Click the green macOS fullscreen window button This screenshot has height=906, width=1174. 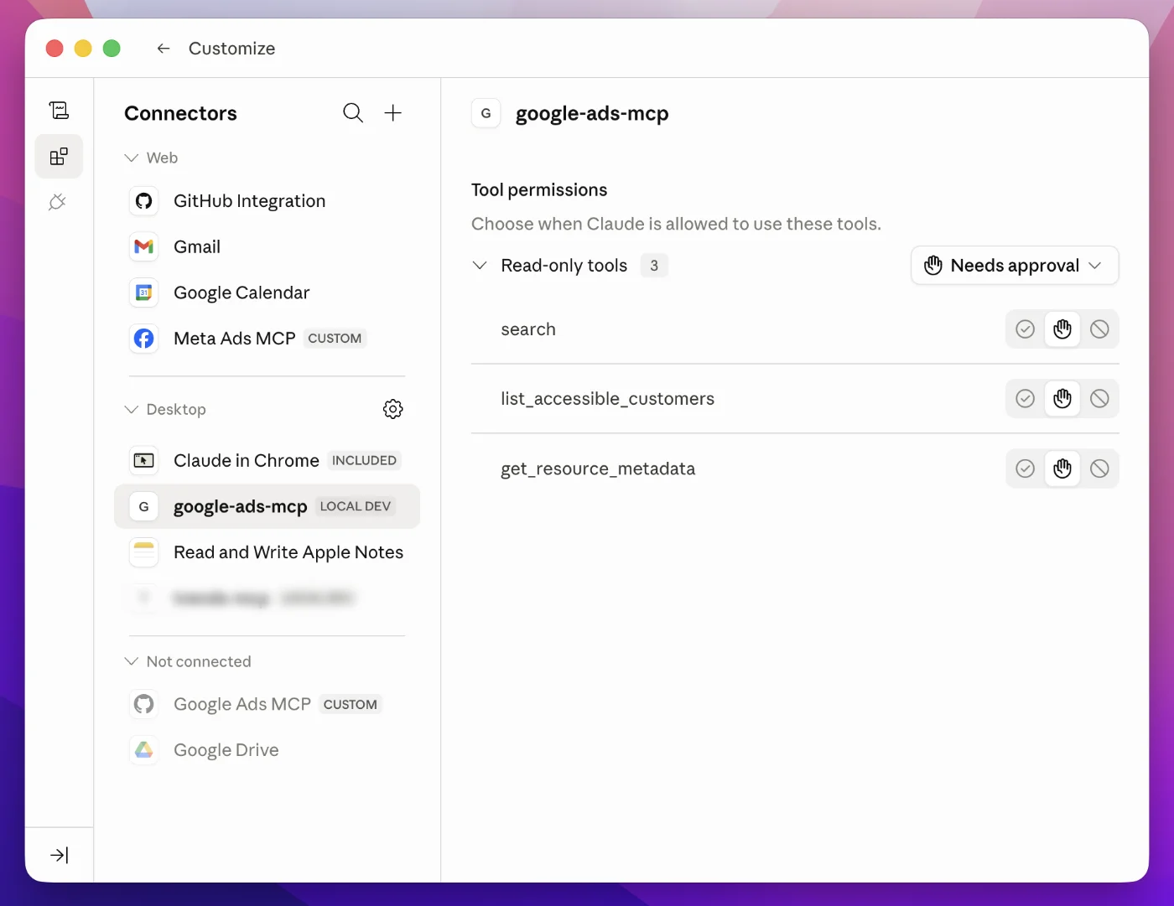(112, 49)
